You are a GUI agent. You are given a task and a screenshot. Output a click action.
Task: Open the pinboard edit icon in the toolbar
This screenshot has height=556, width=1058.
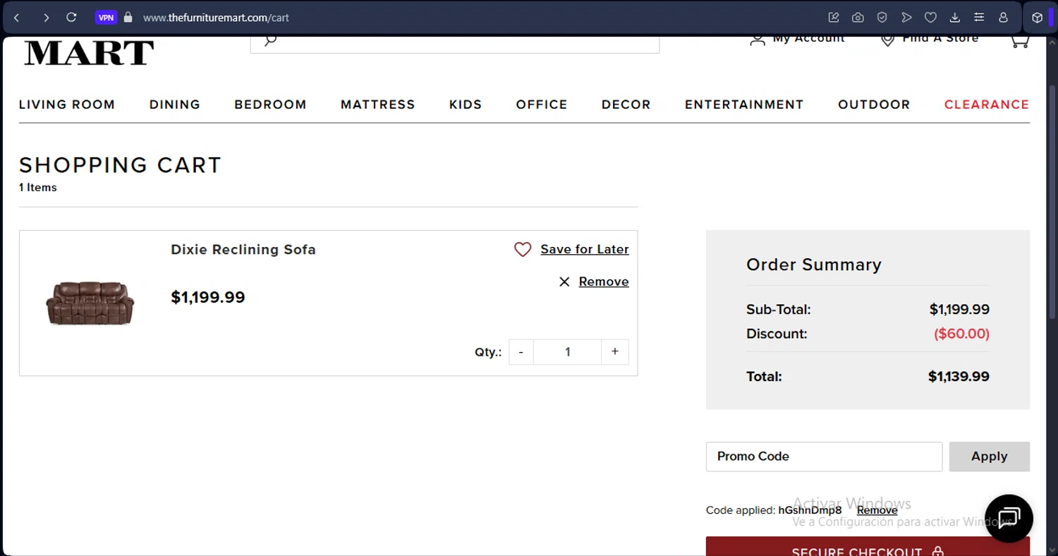834,18
